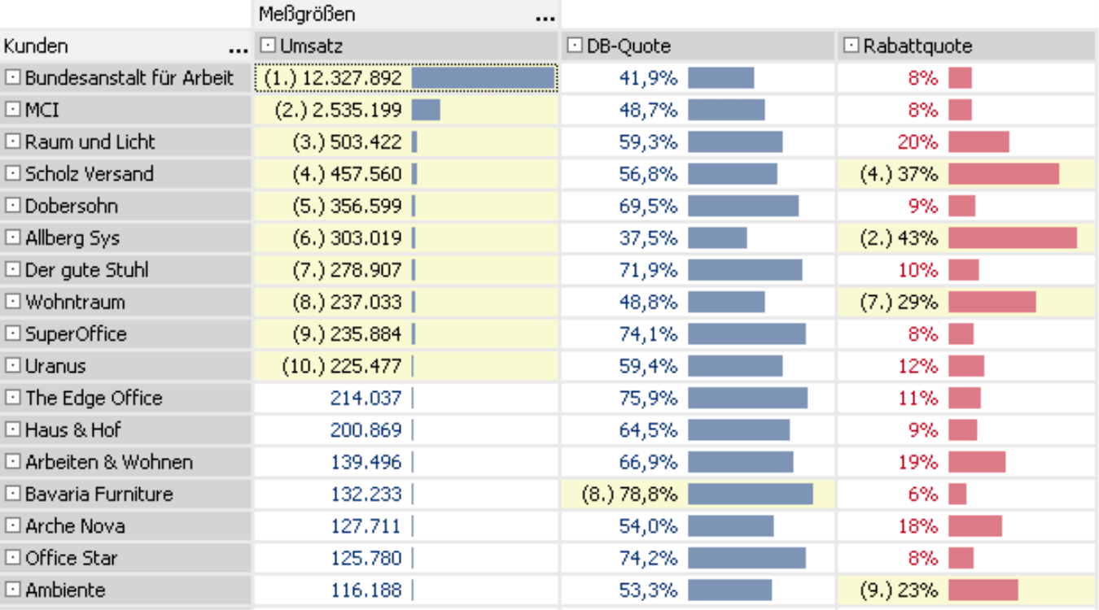Click the box icon next to Ambiente

coord(13,590)
